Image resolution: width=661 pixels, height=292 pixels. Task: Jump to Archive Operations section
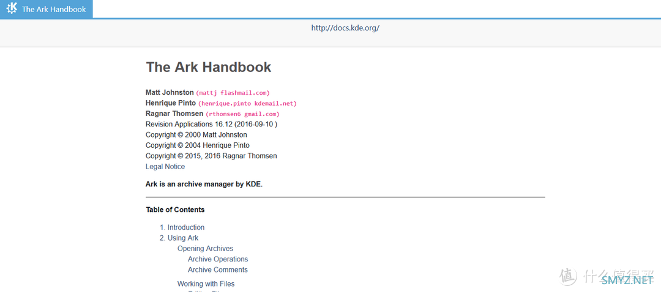[218, 259]
